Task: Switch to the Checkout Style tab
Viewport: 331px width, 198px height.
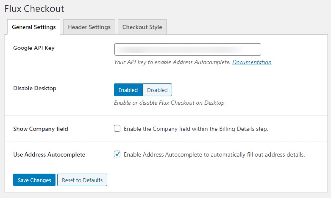Action: (142, 27)
